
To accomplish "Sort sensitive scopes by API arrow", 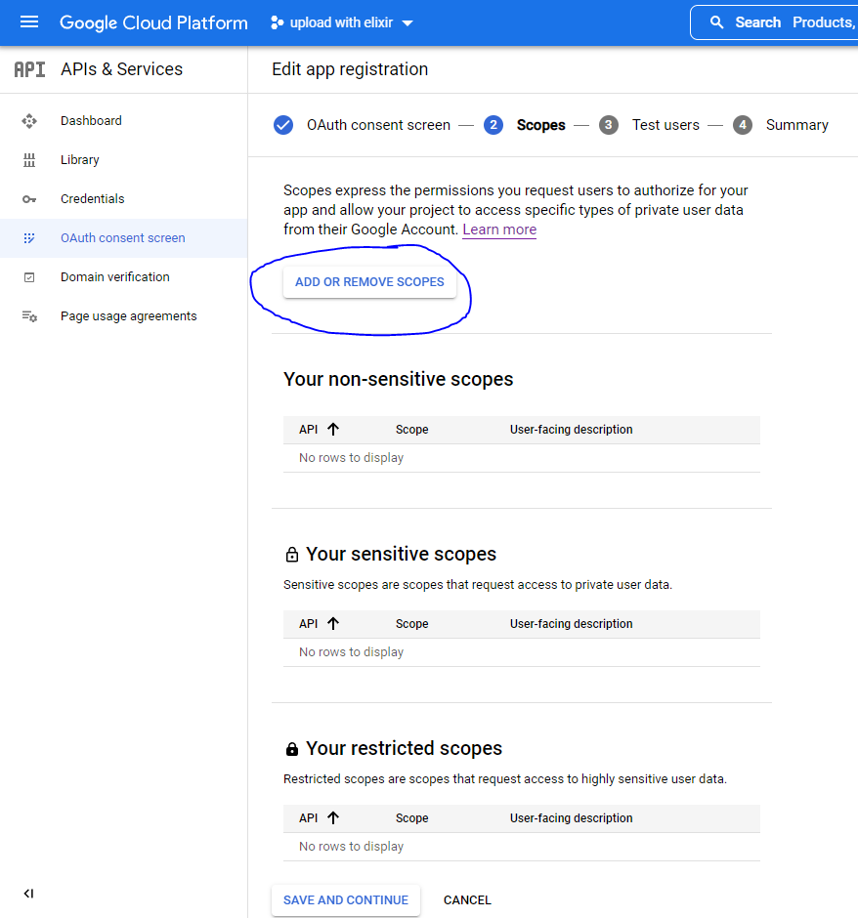I will [x=333, y=624].
